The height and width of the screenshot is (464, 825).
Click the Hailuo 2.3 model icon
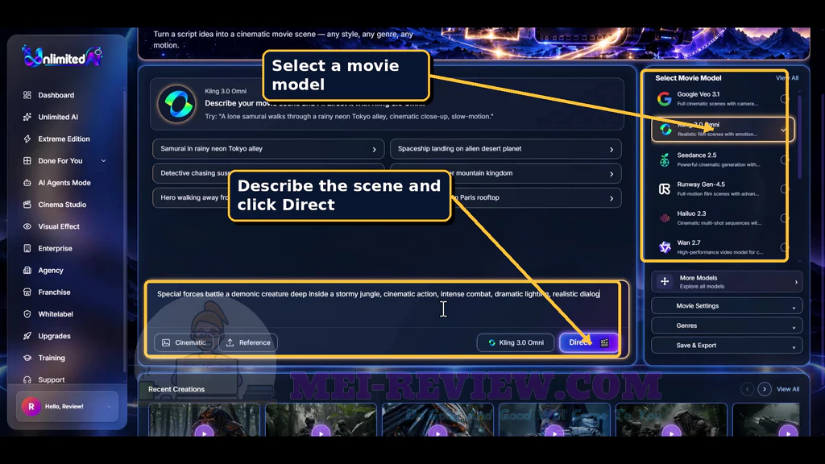point(665,218)
